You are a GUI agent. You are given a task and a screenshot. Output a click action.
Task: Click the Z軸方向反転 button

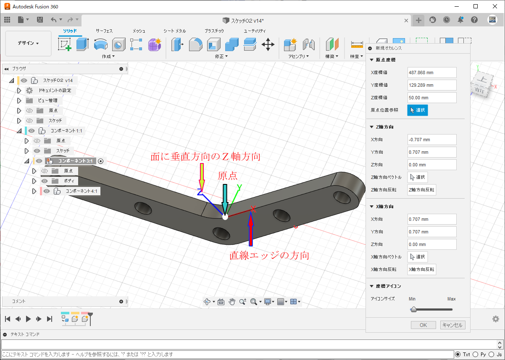(422, 190)
